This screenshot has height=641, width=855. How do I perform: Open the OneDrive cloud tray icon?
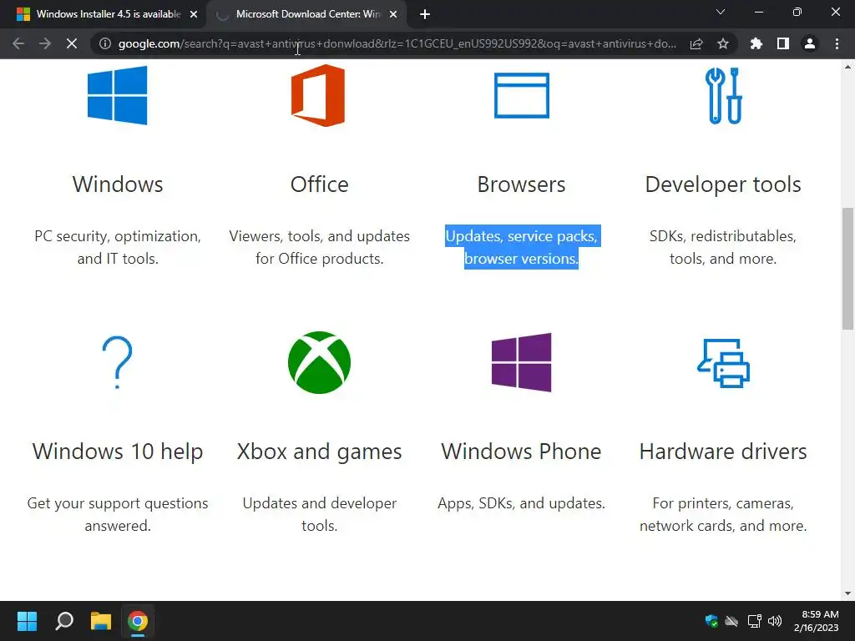point(731,621)
